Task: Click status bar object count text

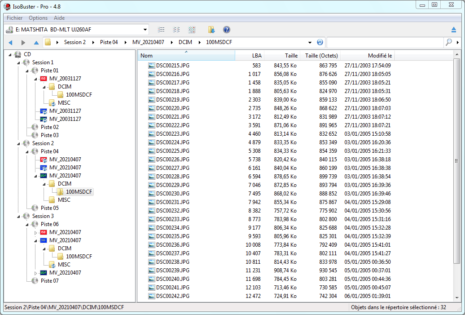Action: (398, 307)
